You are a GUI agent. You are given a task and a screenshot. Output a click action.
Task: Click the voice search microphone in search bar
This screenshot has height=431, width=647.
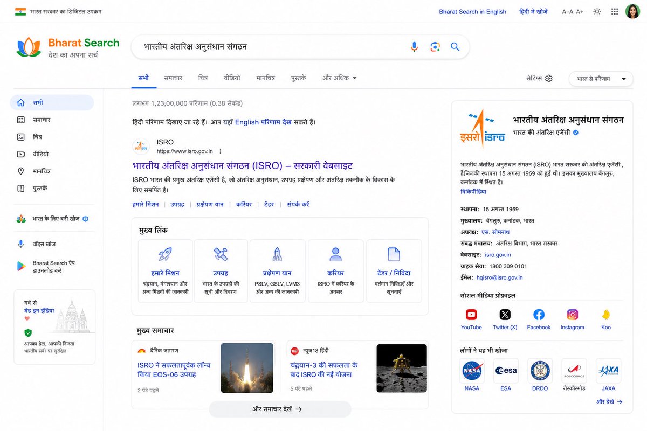[414, 47]
